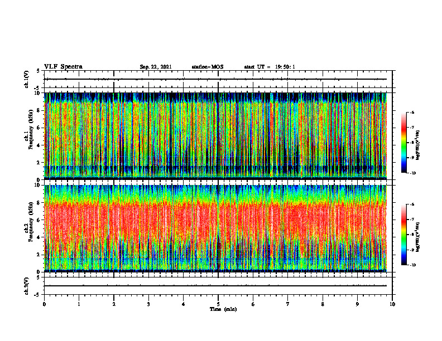Click time axis tick label "2"
This screenshot has height=341, width=442.
[114, 304]
